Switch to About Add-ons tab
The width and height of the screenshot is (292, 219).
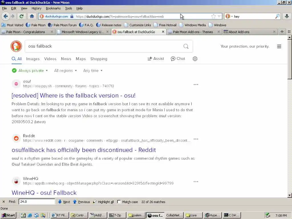coord(239,32)
